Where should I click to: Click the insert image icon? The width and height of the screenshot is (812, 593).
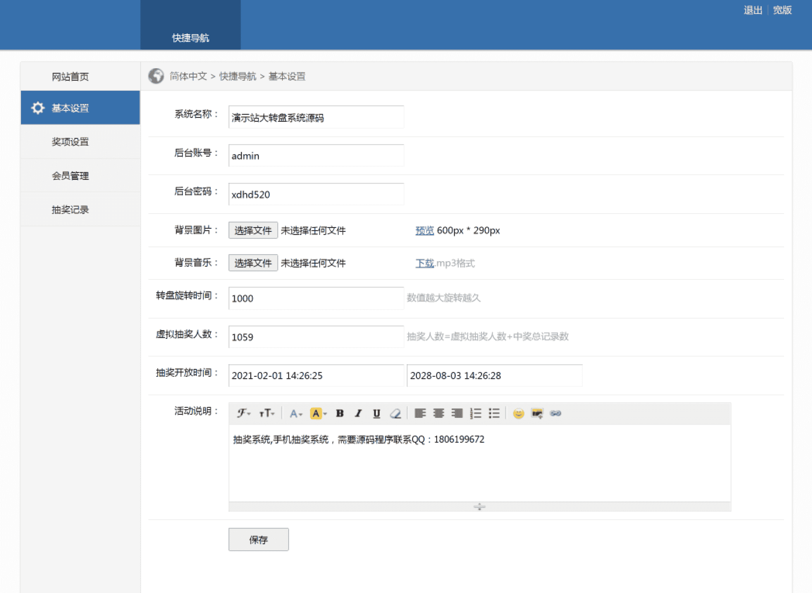537,414
